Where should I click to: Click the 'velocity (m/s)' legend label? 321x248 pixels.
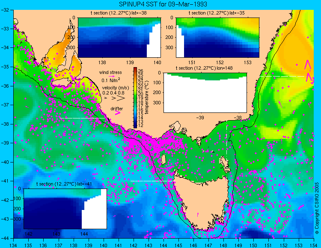[116, 88]
